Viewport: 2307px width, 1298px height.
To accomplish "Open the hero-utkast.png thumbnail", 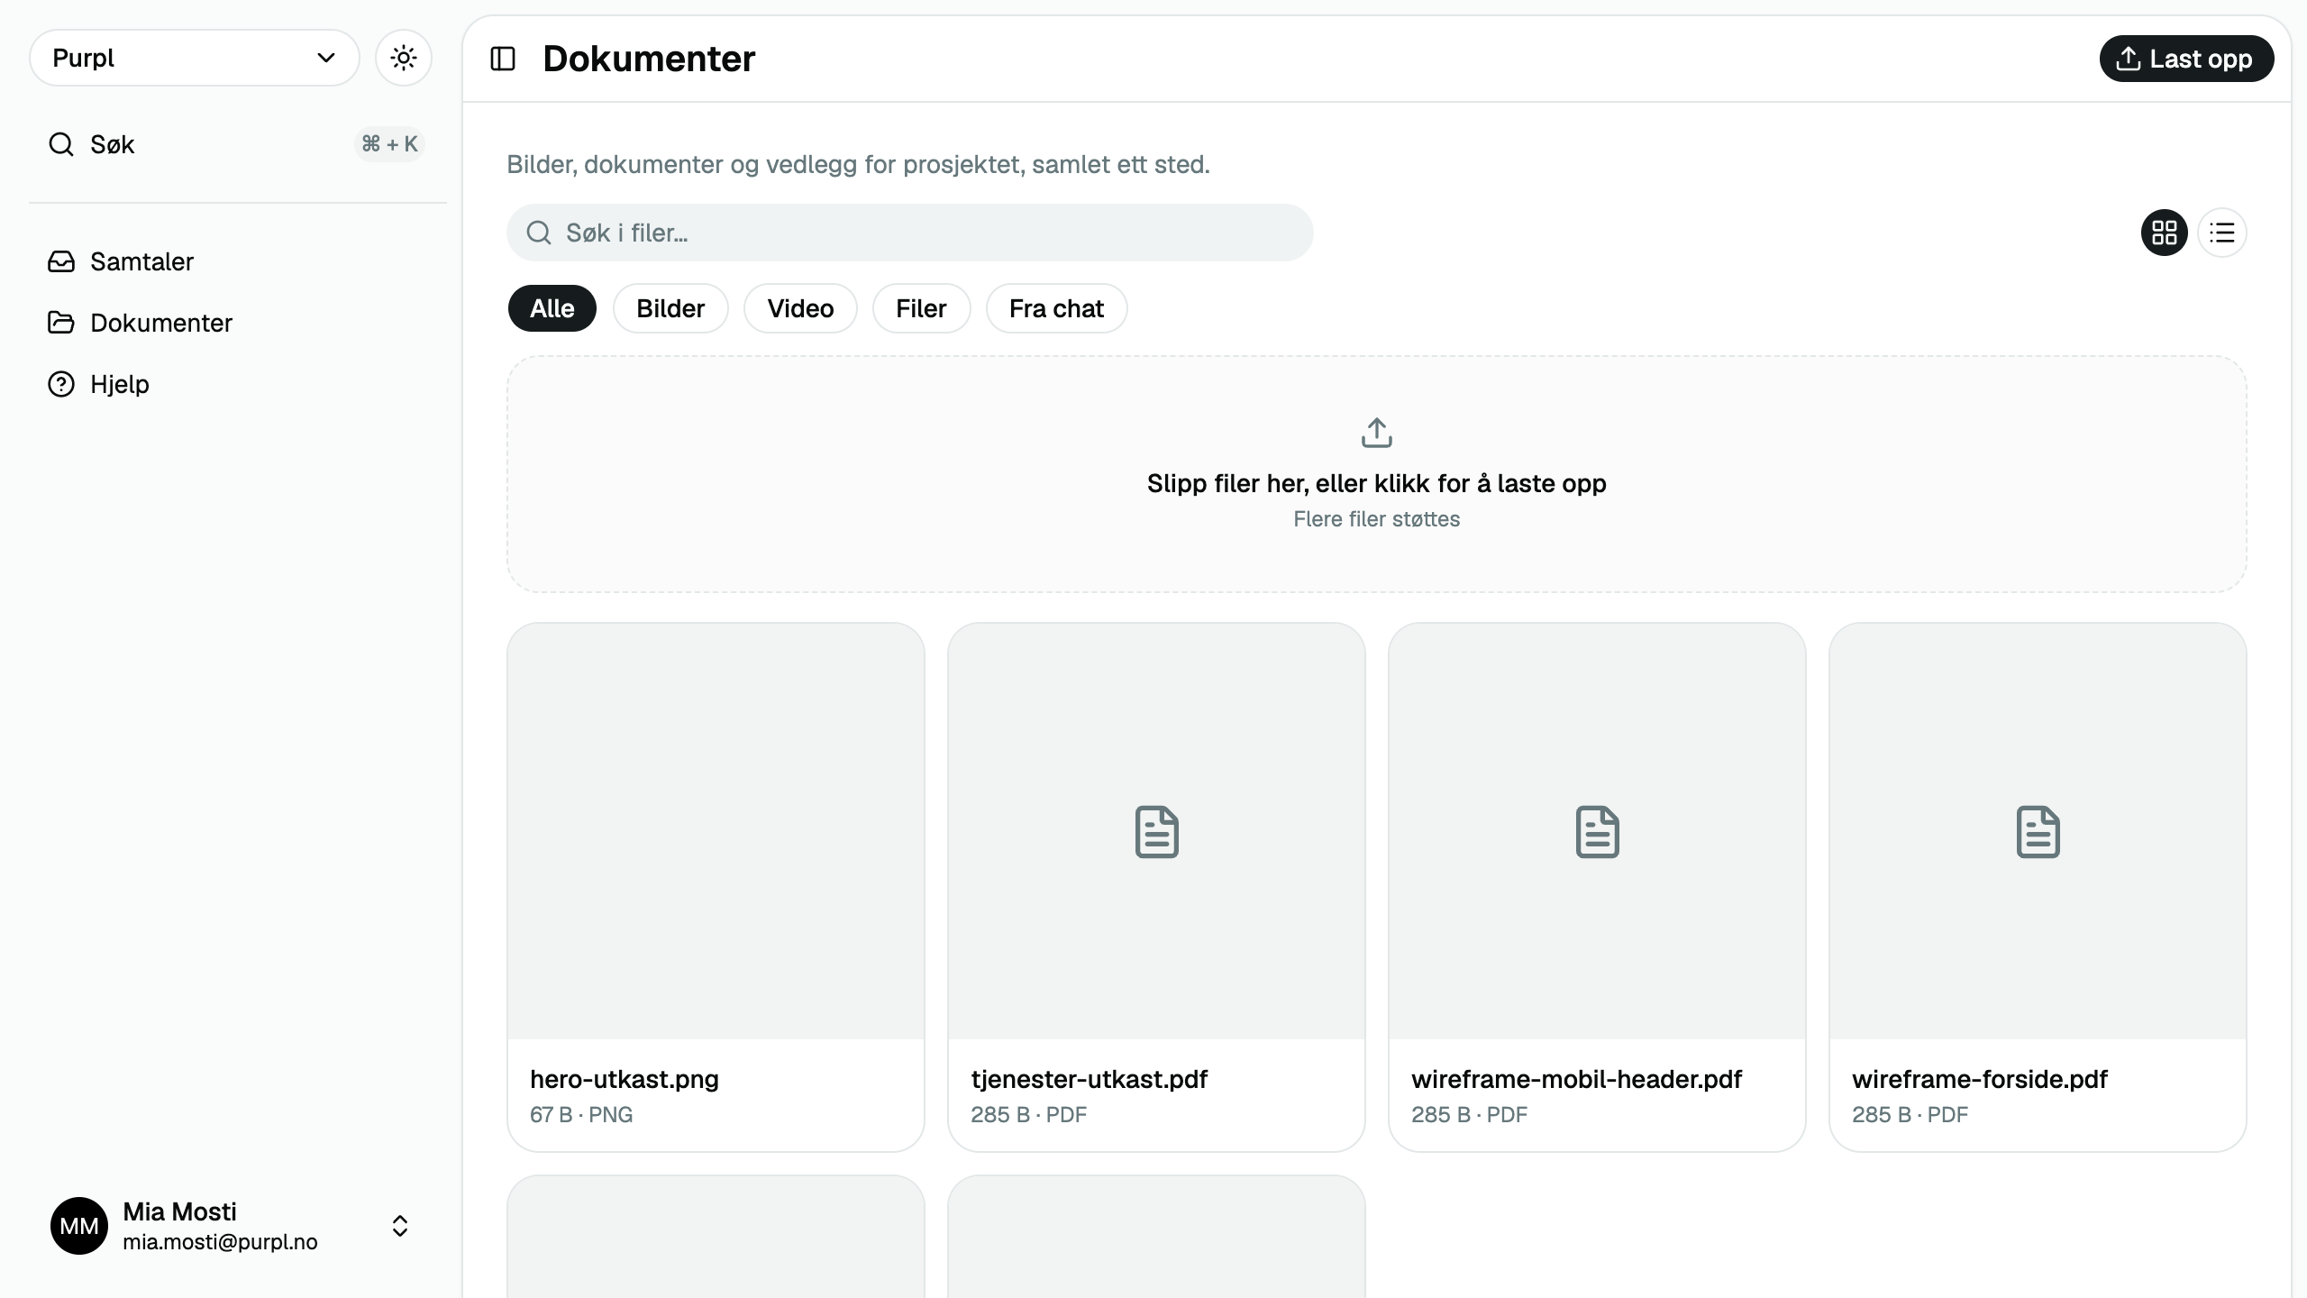I will [x=716, y=831].
